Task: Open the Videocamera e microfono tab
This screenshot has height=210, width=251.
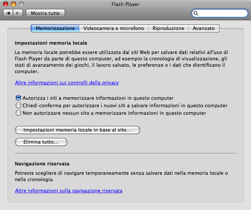Action: click(113, 28)
